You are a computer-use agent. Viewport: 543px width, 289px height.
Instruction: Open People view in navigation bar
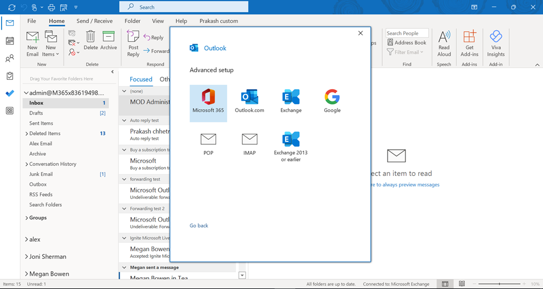(x=10, y=58)
